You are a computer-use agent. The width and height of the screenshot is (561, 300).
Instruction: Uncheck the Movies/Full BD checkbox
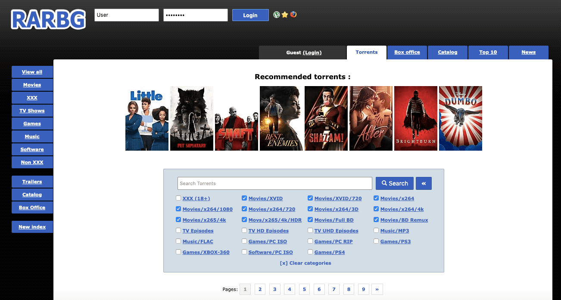point(310,220)
